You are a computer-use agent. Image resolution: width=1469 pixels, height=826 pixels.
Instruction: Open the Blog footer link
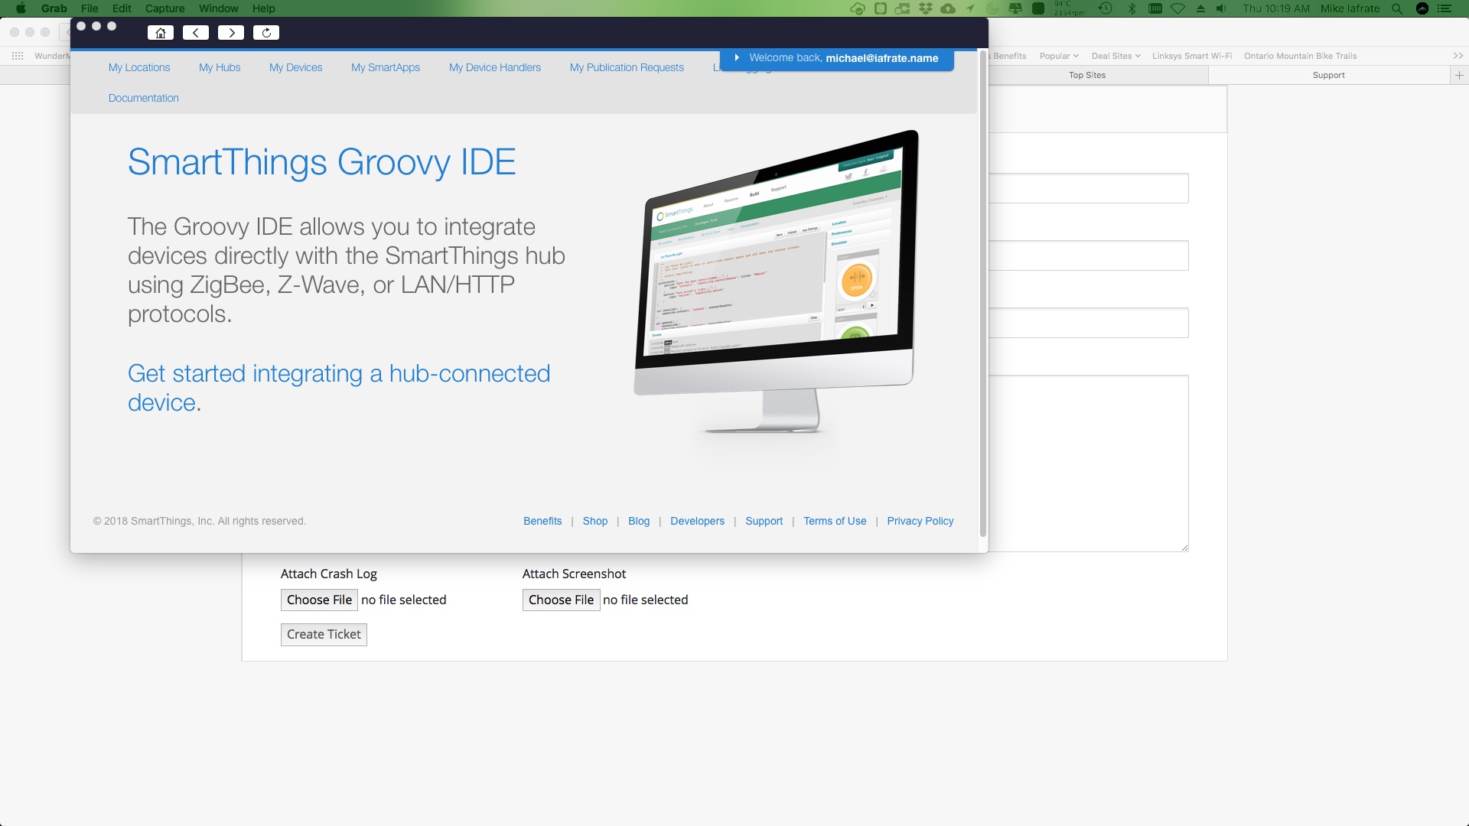pyautogui.click(x=639, y=521)
